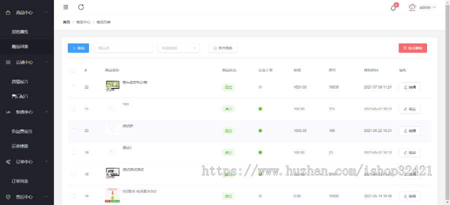This screenshot has width=450, height=205.
Task: Check the box for row 16
Action: pos(74,174)
